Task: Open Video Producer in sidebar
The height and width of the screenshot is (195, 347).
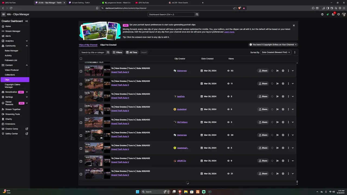Action: click(x=12, y=70)
